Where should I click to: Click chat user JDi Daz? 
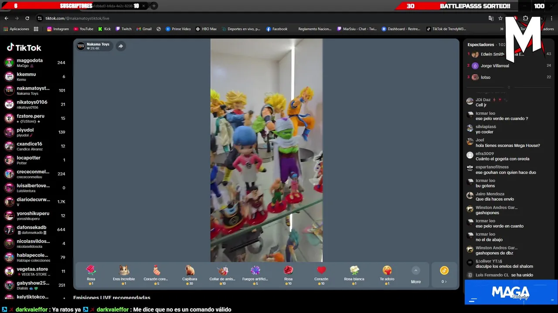point(483,100)
